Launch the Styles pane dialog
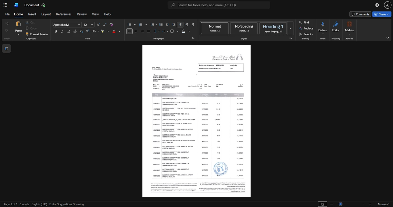393x207 pixels. pos(291,38)
